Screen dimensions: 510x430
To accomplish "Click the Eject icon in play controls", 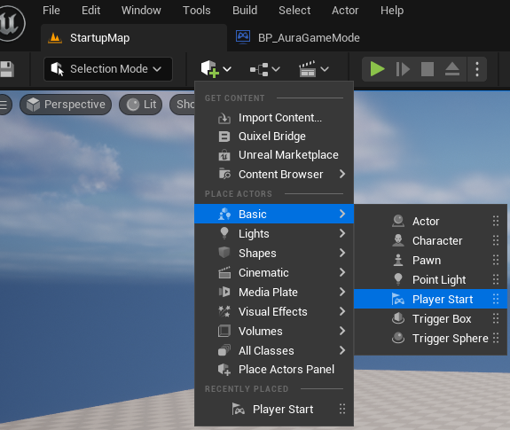I will click(452, 69).
